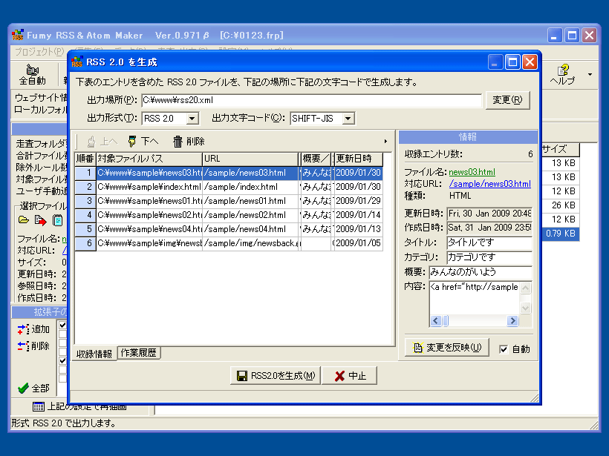Viewport: 609px width, 456px height.
Task: Open the news03.html file name link
Action: [x=472, y=172]
